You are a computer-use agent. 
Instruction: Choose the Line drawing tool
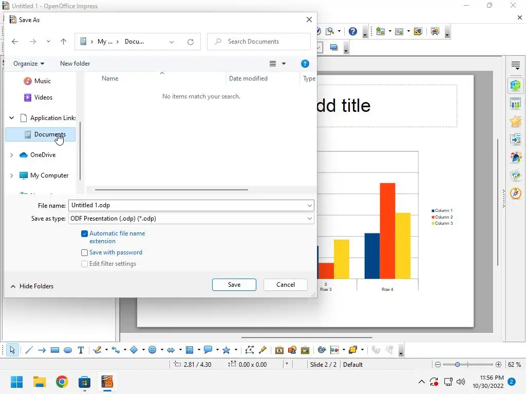click(29, 350)
